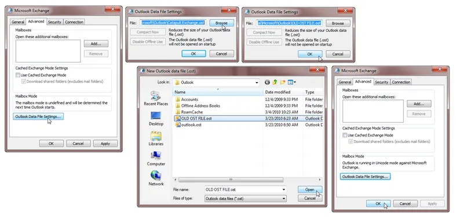Select Computer in file dialog sidebar
The image size is (456, 218).
pyautogui.click(x=156, y=158)
